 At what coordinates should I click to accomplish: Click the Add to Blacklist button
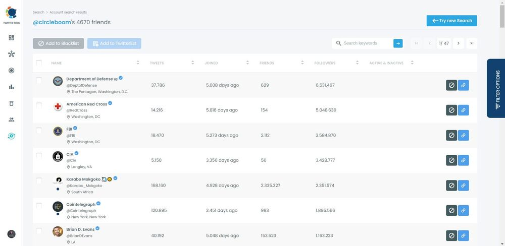[x=58, y=43]
